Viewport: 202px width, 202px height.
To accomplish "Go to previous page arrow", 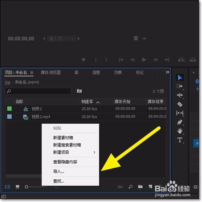I will pyautogui.click(x=44, y=39).
